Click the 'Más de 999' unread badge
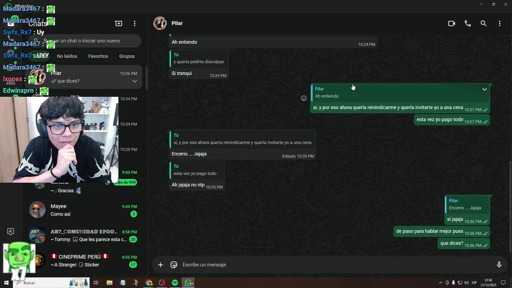The width and height of the screenshot is (512, 288). (125, 182)
